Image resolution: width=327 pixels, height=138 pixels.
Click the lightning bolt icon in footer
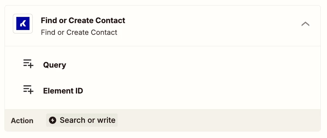click(x=52, y=120)
